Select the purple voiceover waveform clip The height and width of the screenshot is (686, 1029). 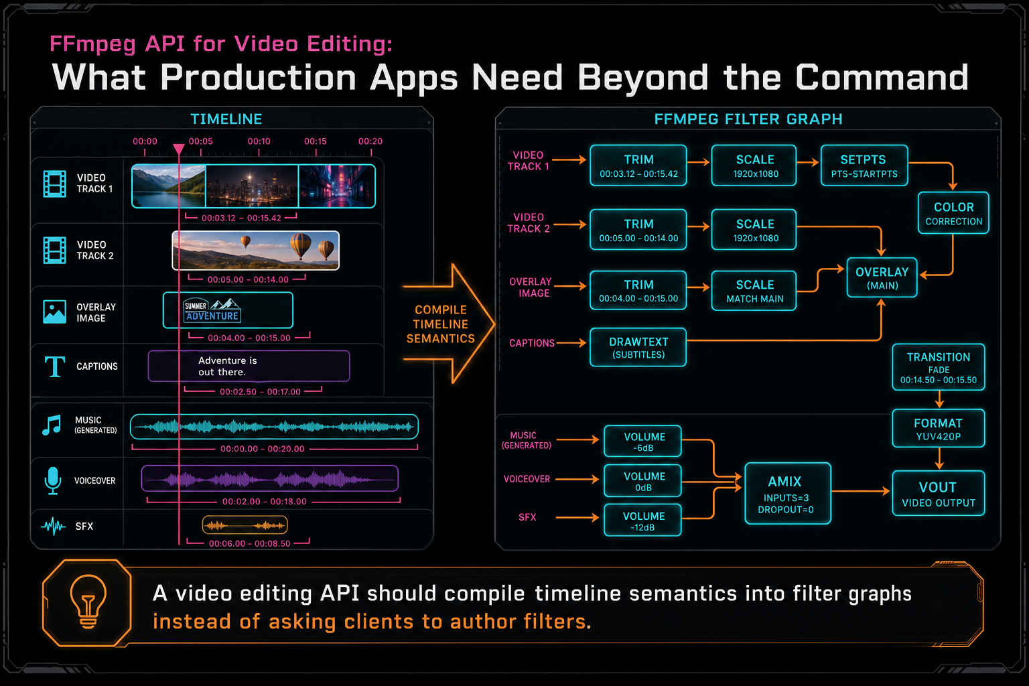[x=270, y=479]
